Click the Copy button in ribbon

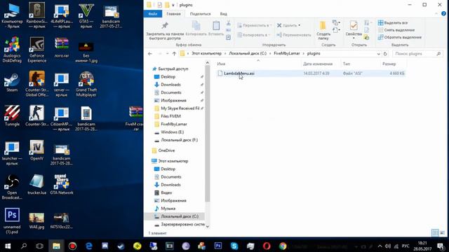[196, 29]
